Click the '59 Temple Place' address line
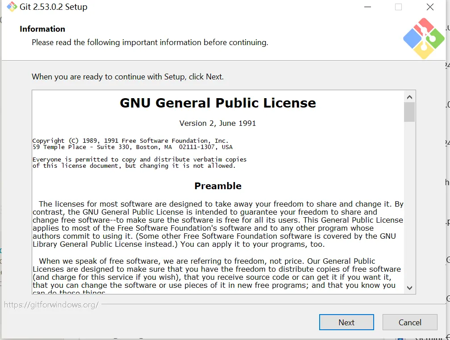450x340 pixels. (132, 147)
